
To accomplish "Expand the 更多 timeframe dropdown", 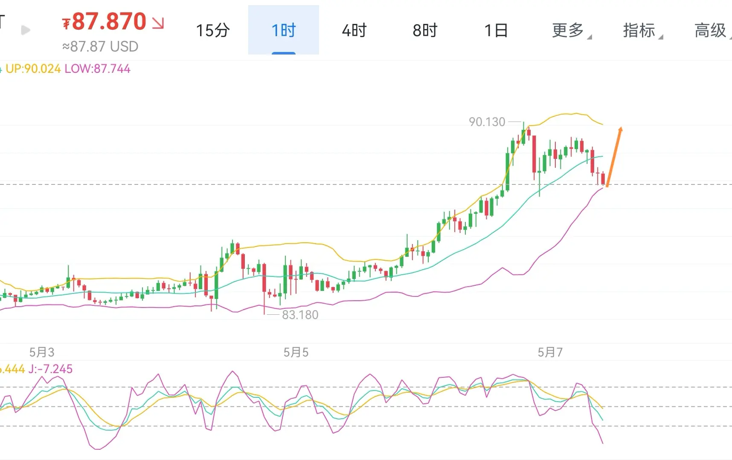I will point(572,30).
